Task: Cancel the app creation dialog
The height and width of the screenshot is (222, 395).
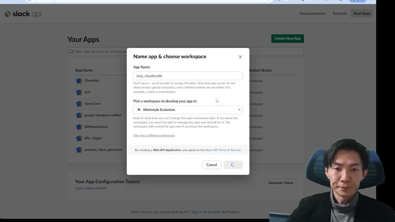Action: [211, 165]
